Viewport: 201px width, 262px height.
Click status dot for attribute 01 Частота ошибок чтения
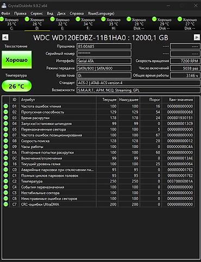pyautogui.click(x=6, y=106)
